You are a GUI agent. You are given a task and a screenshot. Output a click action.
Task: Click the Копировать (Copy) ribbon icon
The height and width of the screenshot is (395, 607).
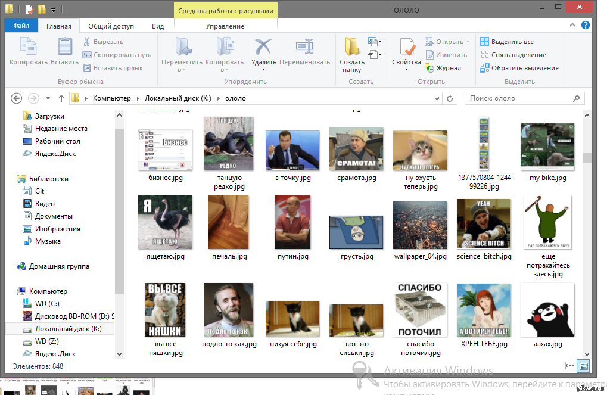coord(28,47)
